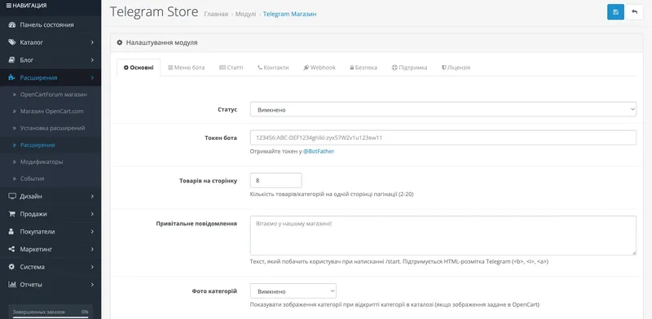
Task: Click the book icon next to Блог
Action: tap(12, 60)
